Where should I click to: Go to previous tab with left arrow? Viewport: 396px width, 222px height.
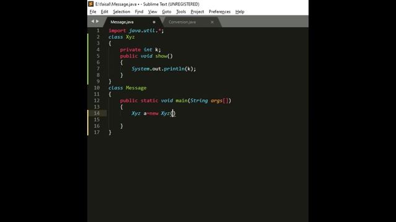[93, 22]
